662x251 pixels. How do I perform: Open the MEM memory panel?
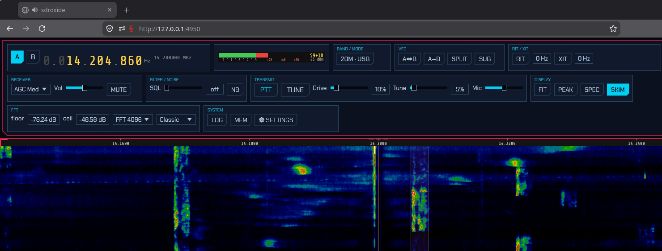click(241, 120)
